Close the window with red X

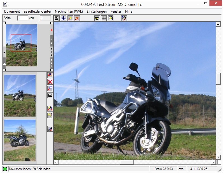[216, 3]
